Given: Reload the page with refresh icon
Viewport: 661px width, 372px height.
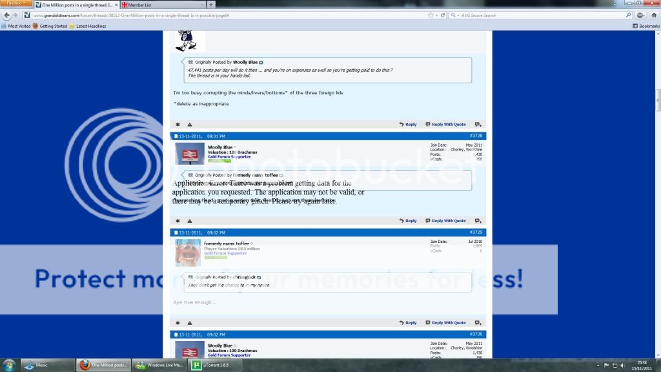Looking at the screenshot, I should [443, 15].
